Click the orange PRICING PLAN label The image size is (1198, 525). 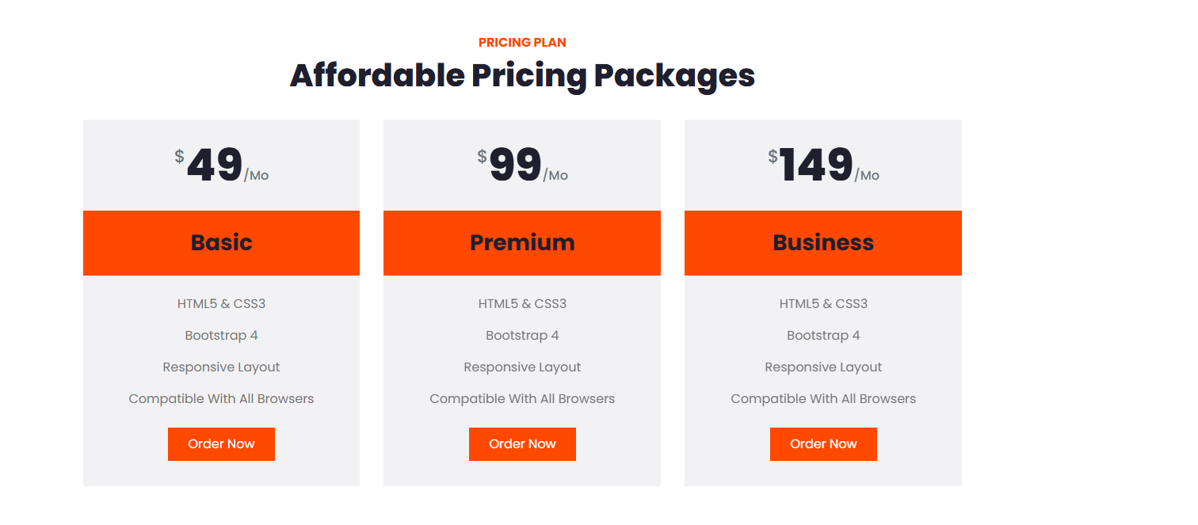click(522, 43)
